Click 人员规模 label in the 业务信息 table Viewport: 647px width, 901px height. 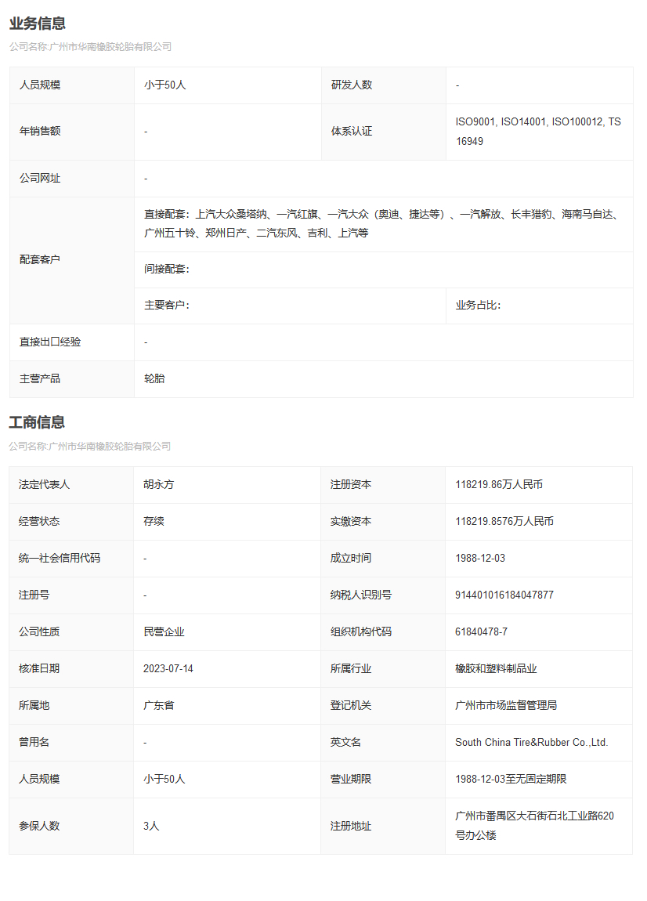pos(40,85)
